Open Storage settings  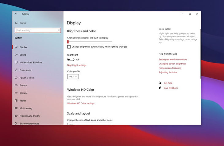click(23, 93)
